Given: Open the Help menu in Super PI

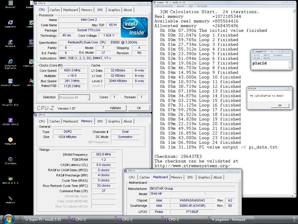Looking at the screenshot, I should [x=202, y=6].
